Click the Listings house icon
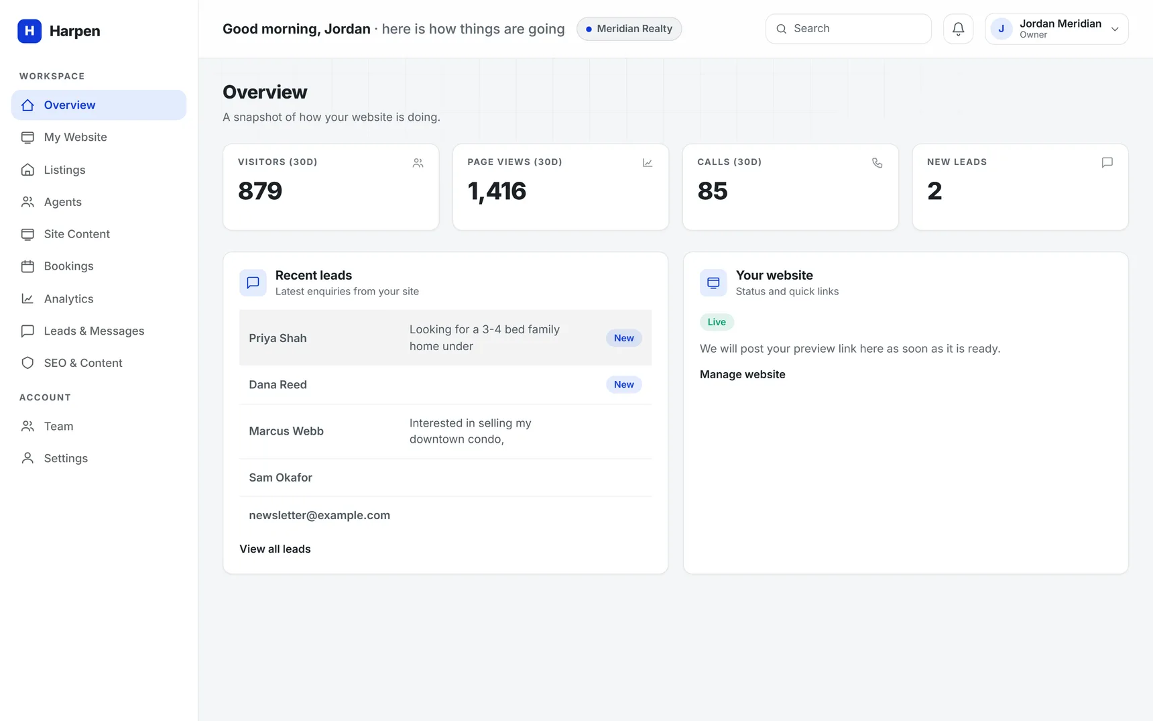The width and height of the screenshot is (1153, 721). (x=27, y=170)
